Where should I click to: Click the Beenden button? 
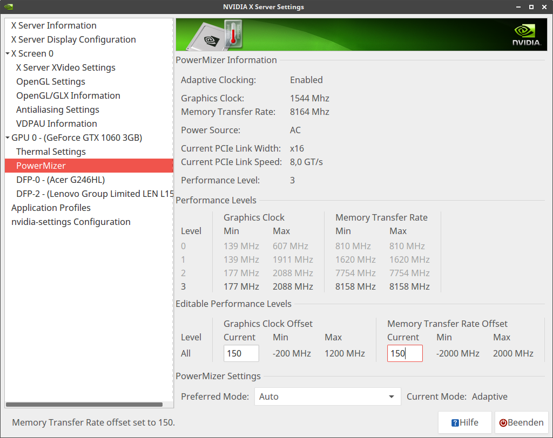click(521, 422)
